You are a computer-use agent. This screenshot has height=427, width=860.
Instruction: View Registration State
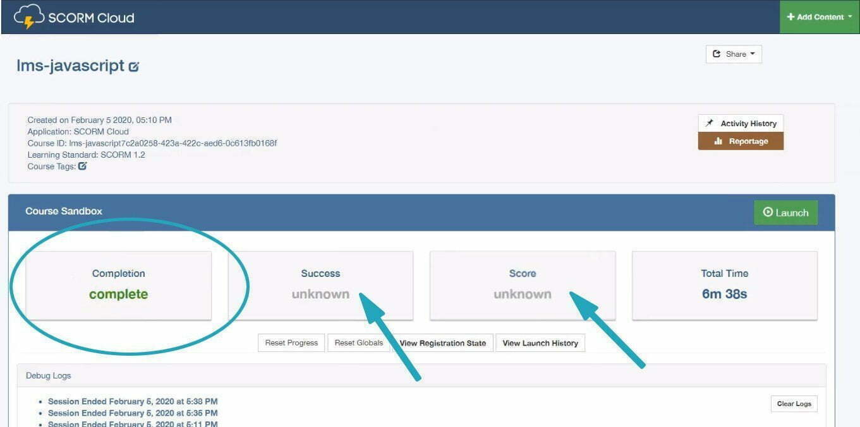coord(442,343)
